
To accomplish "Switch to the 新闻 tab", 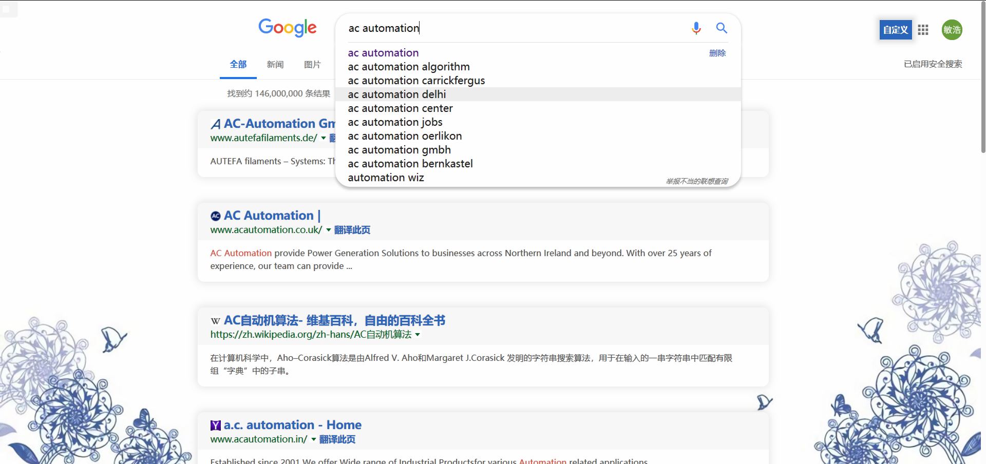I will point(275,64).
